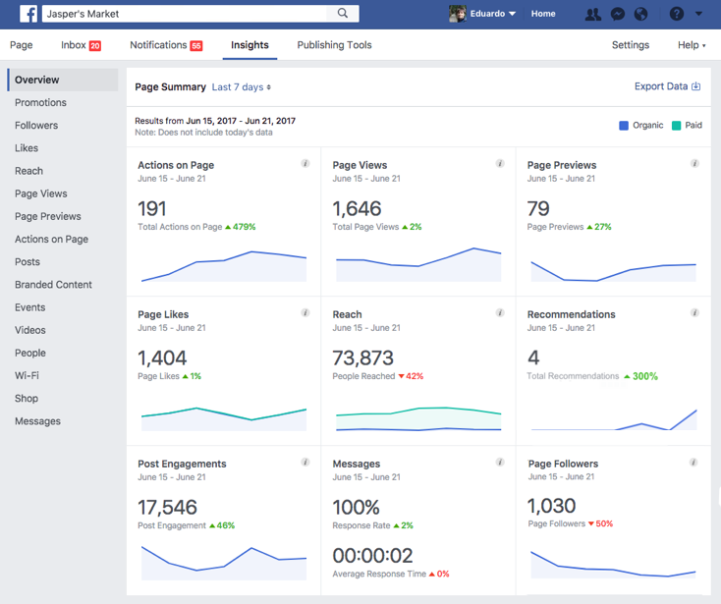The height and width of the screenshot is (604, 721).
Task: Click the Facebook logo icon
Action: 28,14
